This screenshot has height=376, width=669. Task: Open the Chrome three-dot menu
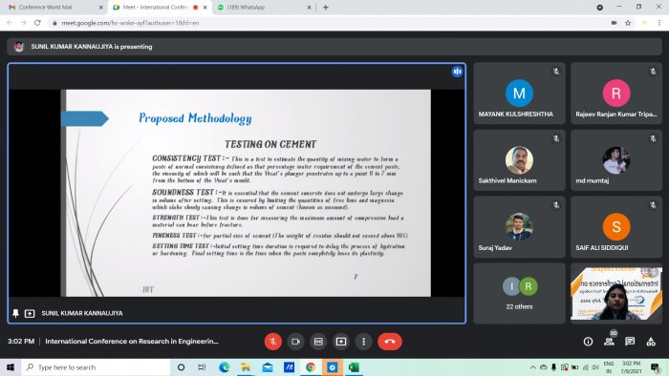coord(659,23)
